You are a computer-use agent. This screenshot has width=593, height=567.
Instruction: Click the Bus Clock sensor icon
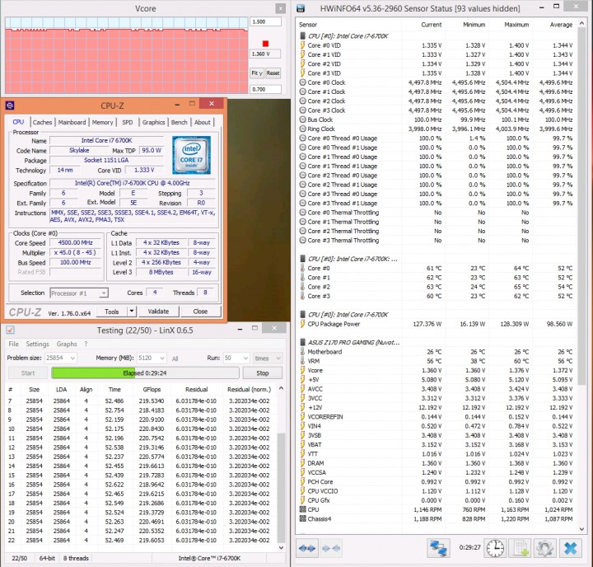[302, 119]
